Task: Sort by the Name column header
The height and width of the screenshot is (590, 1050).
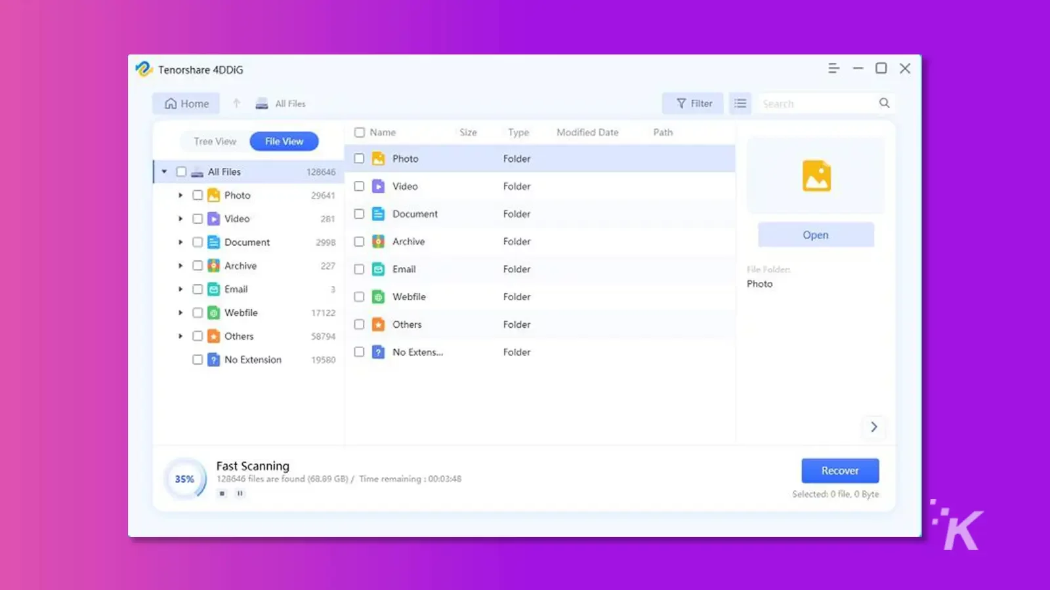Action: [x=383, y=132]
